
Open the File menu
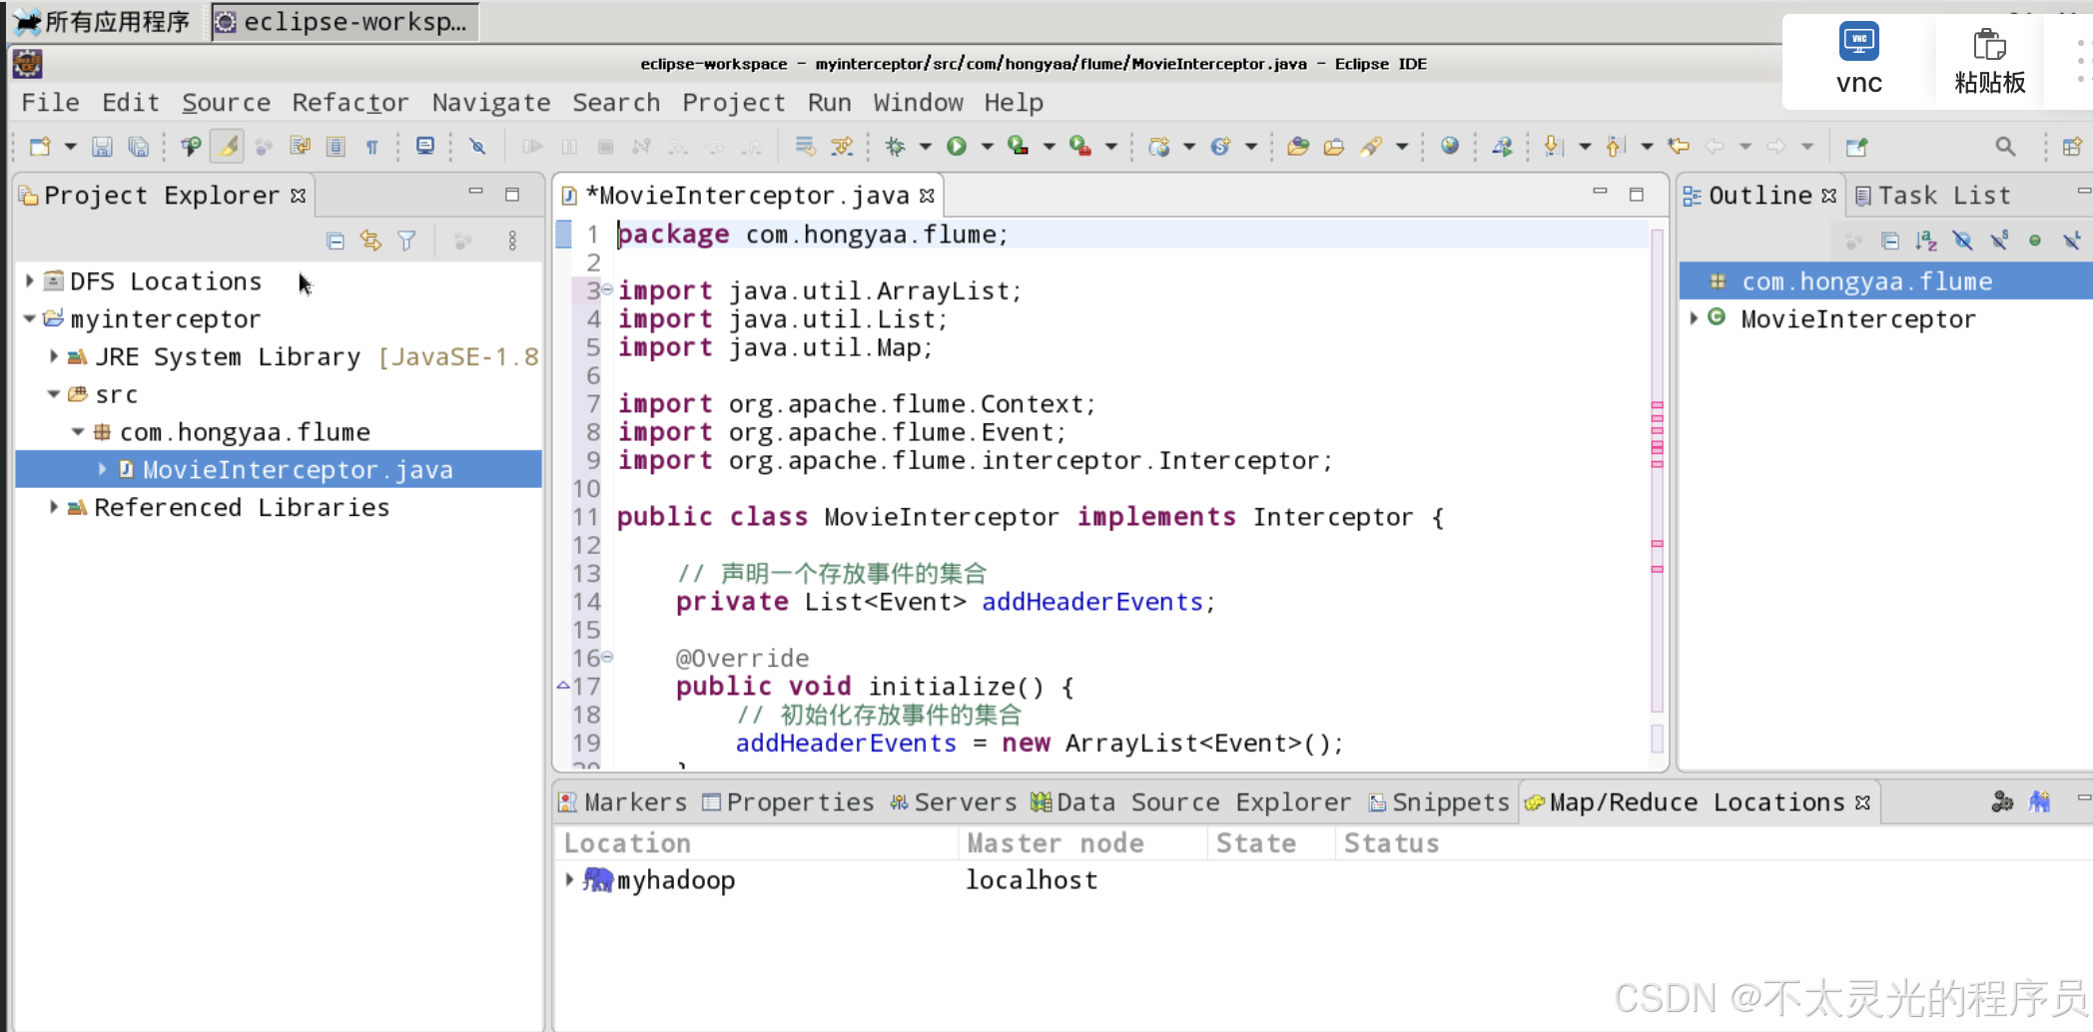pyautogui.click(x=50, y=102)
